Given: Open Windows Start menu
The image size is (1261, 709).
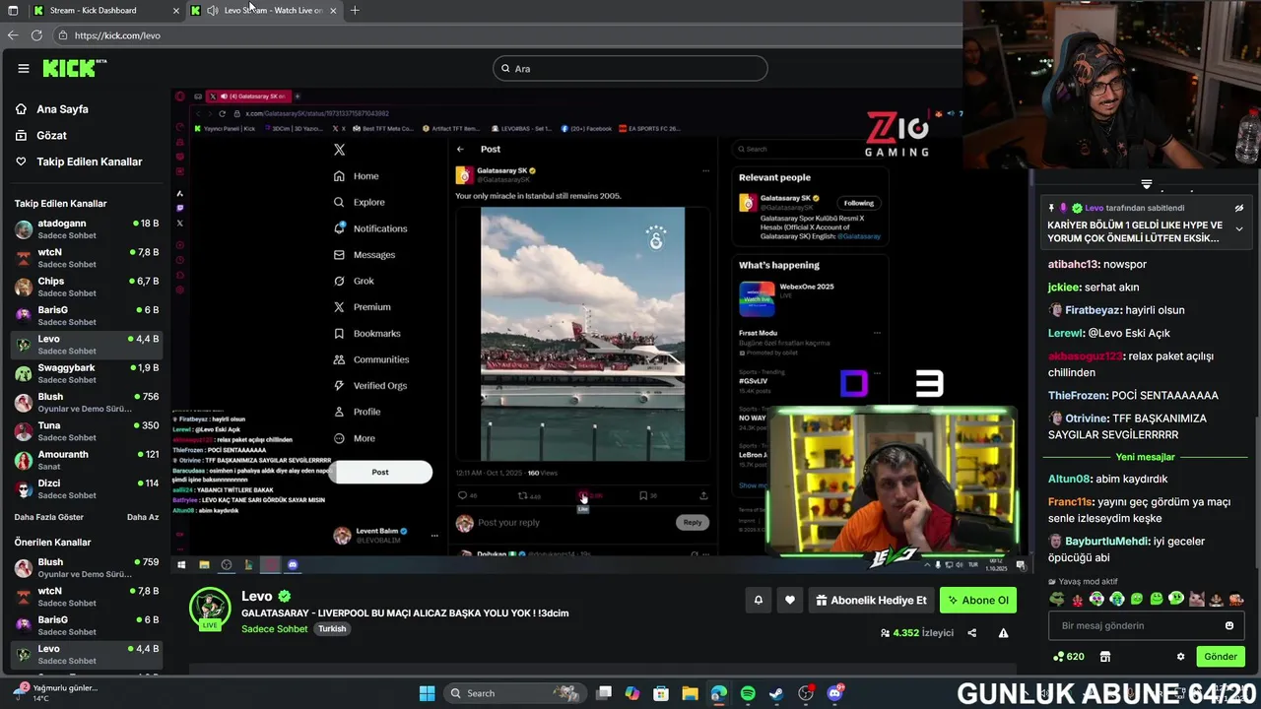Looking at the screenshot, I should 427,693.
